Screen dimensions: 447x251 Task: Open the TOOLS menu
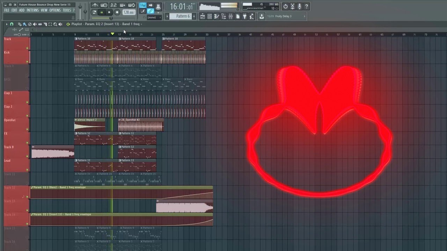click(x=67, y=10)
